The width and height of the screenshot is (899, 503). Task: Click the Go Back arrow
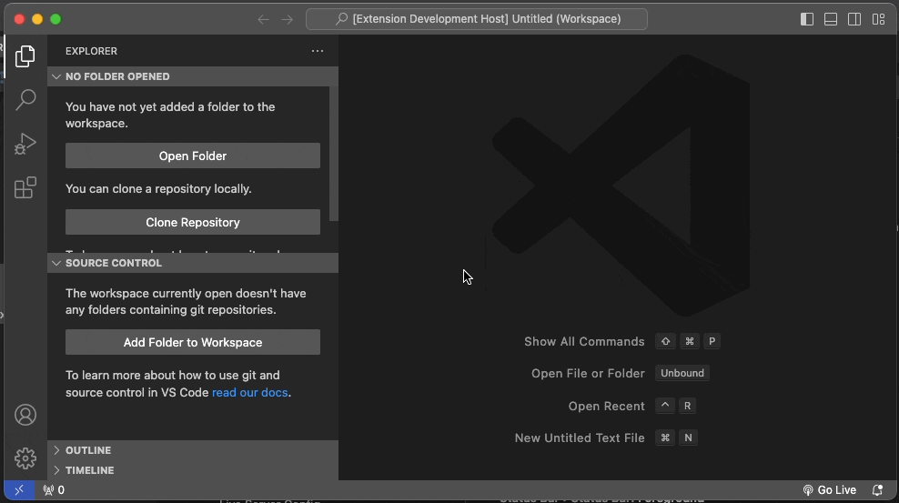[263, 19]
